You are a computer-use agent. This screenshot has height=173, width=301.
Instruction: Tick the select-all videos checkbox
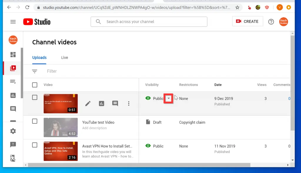click(35, 85)
